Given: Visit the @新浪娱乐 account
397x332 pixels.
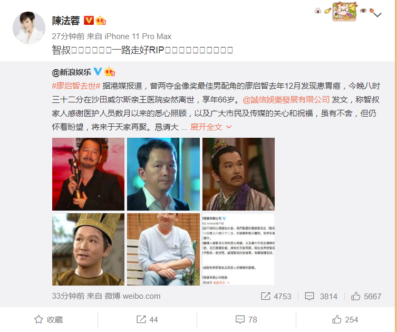Looking at the screenshot, I should (71, 72).
